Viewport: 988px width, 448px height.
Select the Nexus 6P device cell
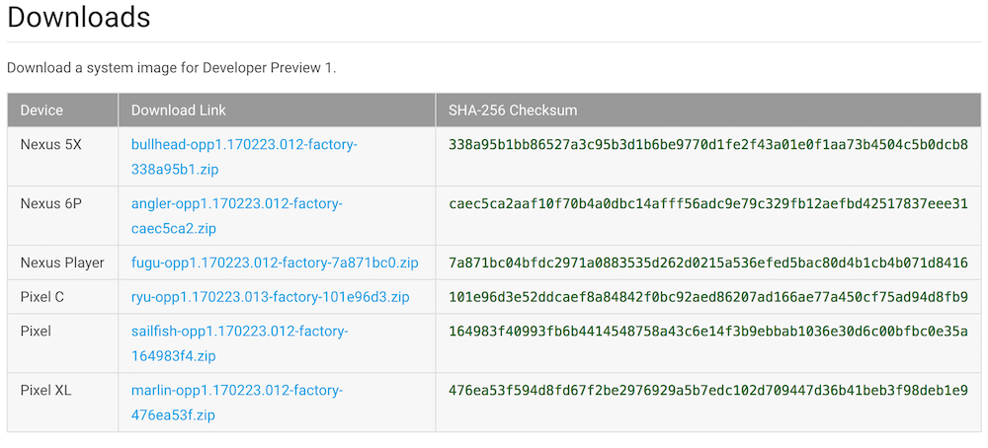[51, 204]
